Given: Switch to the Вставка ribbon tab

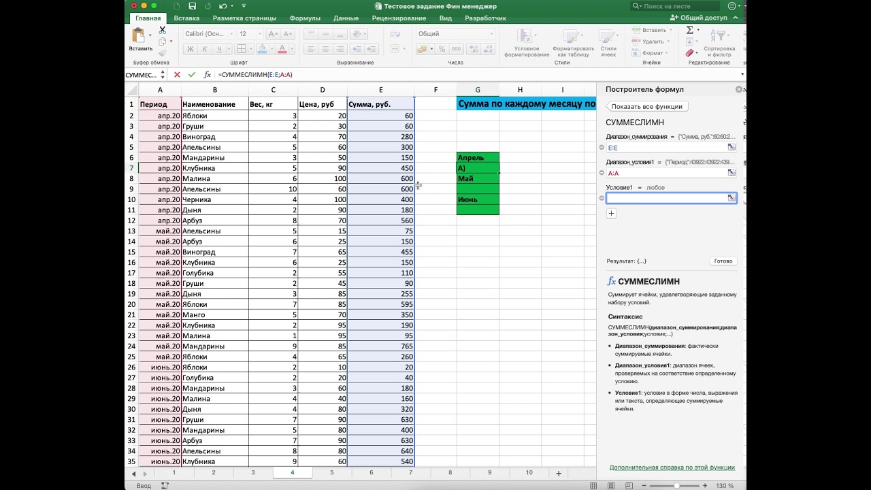Looking at the screenshot, I should (x=186, y=18).
